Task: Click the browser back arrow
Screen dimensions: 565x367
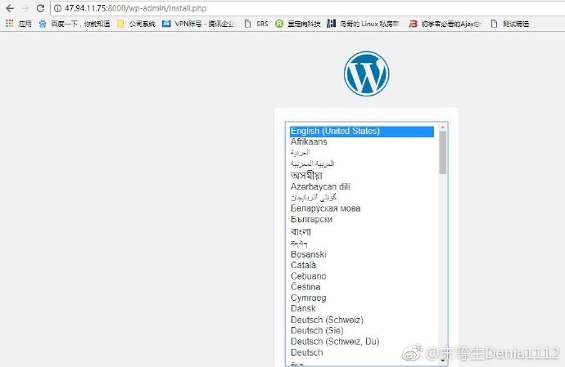Action: click(x=10, y=8)
